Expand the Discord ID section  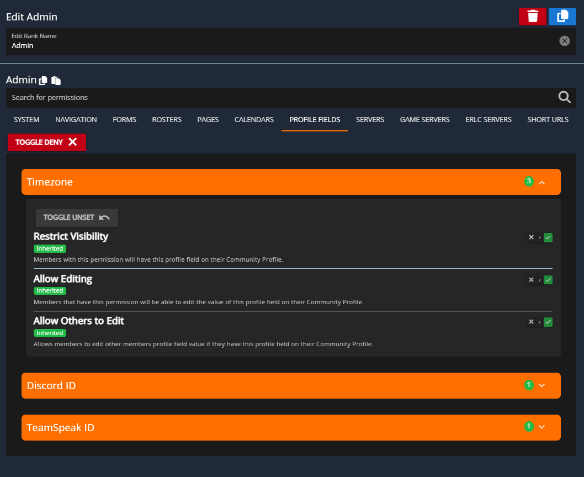[x=541, y=385]
